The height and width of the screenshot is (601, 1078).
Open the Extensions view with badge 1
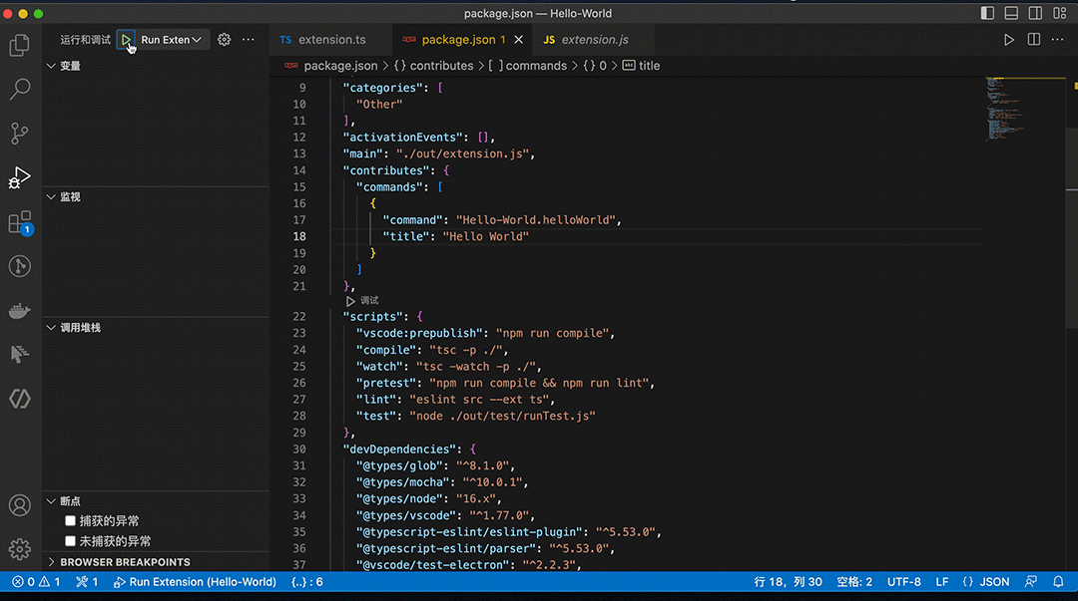pos(20,222)
